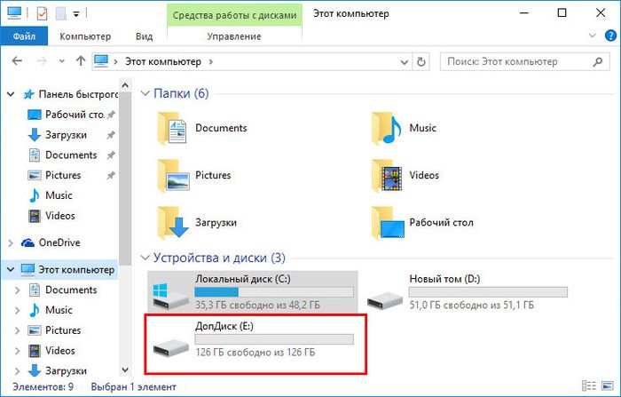Viewport: 621px width, 397px height.
Task: Open the recent locations dropdown
Action: 62,61
